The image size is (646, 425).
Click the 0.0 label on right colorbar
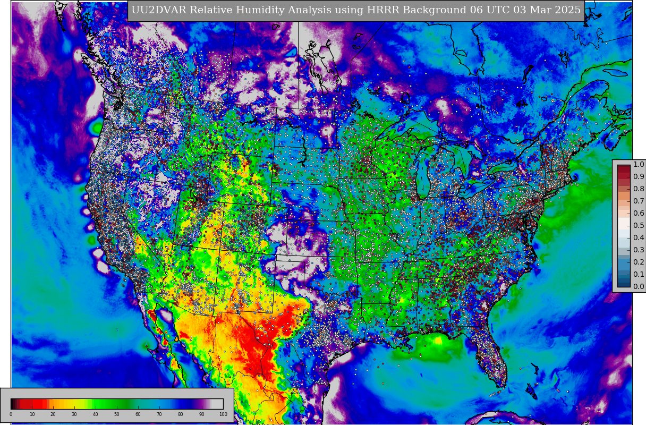pos(639,286)
